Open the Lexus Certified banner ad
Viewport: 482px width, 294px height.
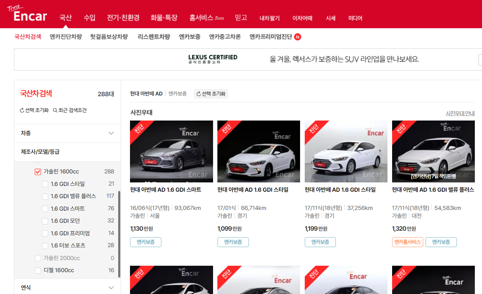(x=248, y=59)
